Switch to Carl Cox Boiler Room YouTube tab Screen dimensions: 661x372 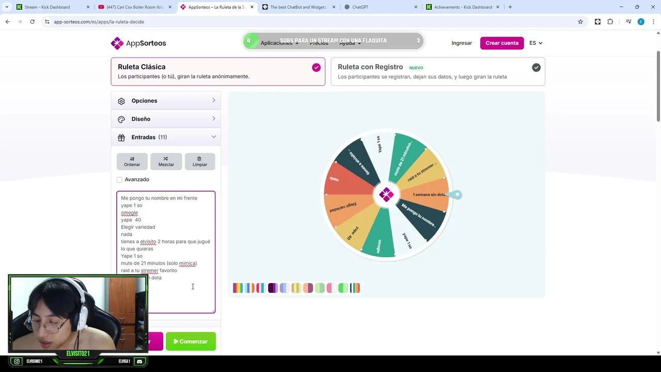tap(134, 7)
